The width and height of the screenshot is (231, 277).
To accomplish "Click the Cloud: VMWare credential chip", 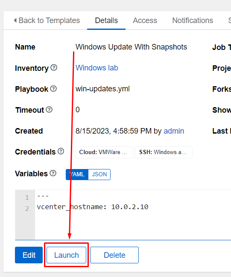I will point(104,152).
